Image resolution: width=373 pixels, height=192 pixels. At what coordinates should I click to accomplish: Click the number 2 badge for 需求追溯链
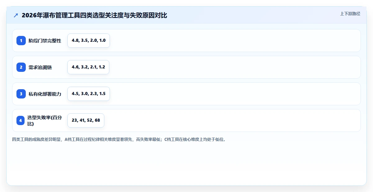point(21,67)
